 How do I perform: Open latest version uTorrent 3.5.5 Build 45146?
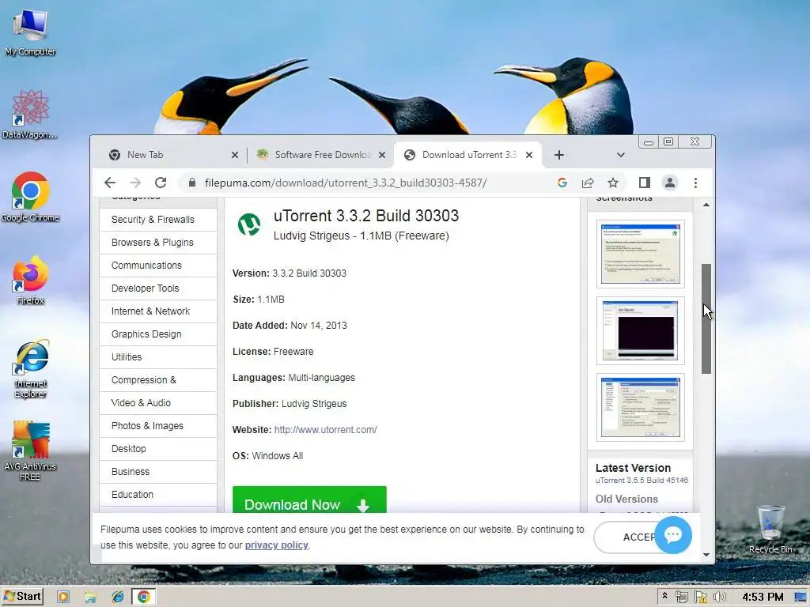[642, 481]
